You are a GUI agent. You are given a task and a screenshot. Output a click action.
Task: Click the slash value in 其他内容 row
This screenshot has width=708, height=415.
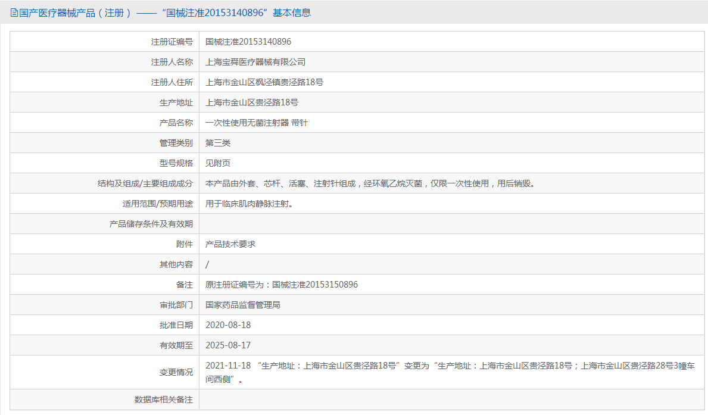[207, 264]
